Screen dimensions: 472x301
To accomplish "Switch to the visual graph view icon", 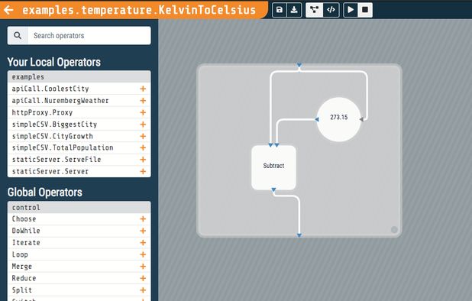I will click(315, 10).
